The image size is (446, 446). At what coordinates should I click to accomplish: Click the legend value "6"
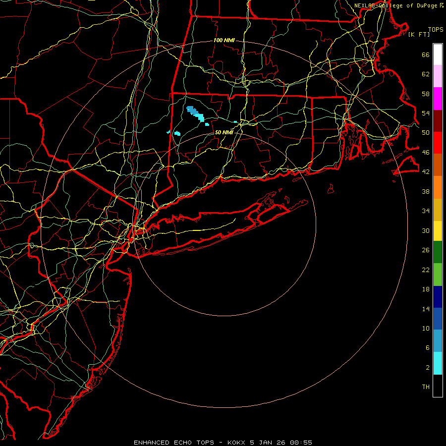[x=428, y=348]
